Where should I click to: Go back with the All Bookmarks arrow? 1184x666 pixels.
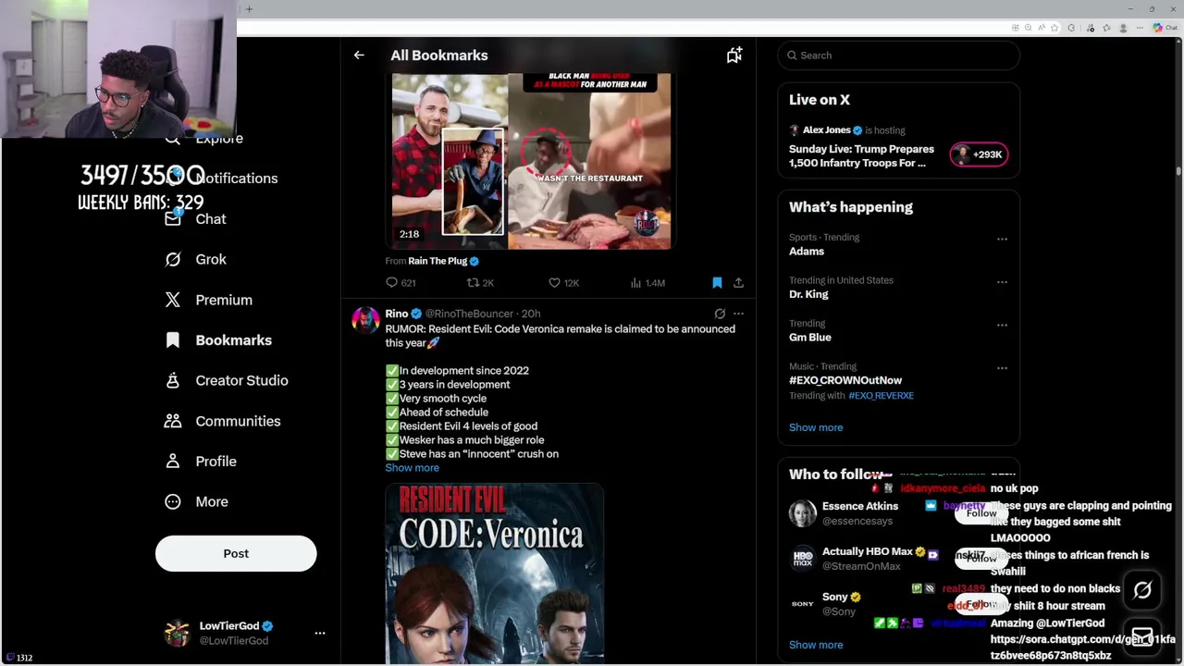(x=359, y=55)
